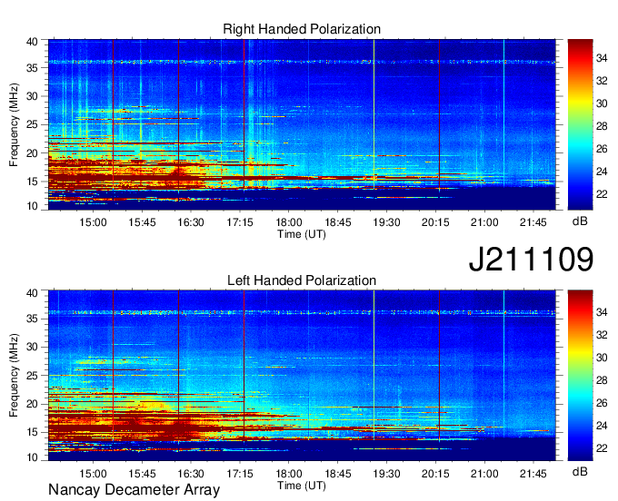
Task: Click the dB unit label under Left Handed color bar
Action: pos(580,471)
